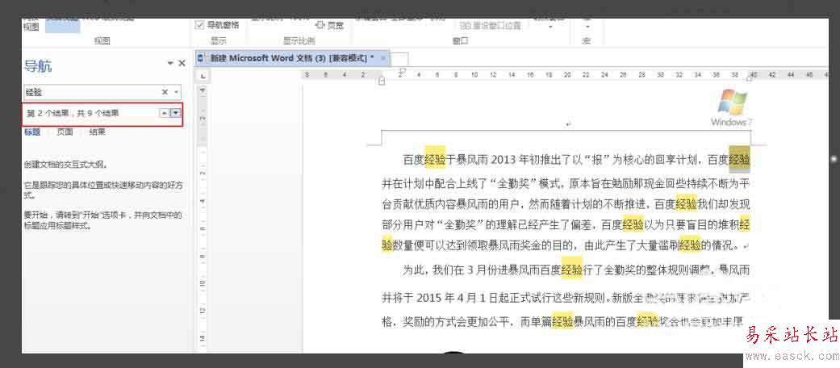Click the 经验 search input field
The height and width of the screenshot is (368, 840).
[x=89, y=93]
